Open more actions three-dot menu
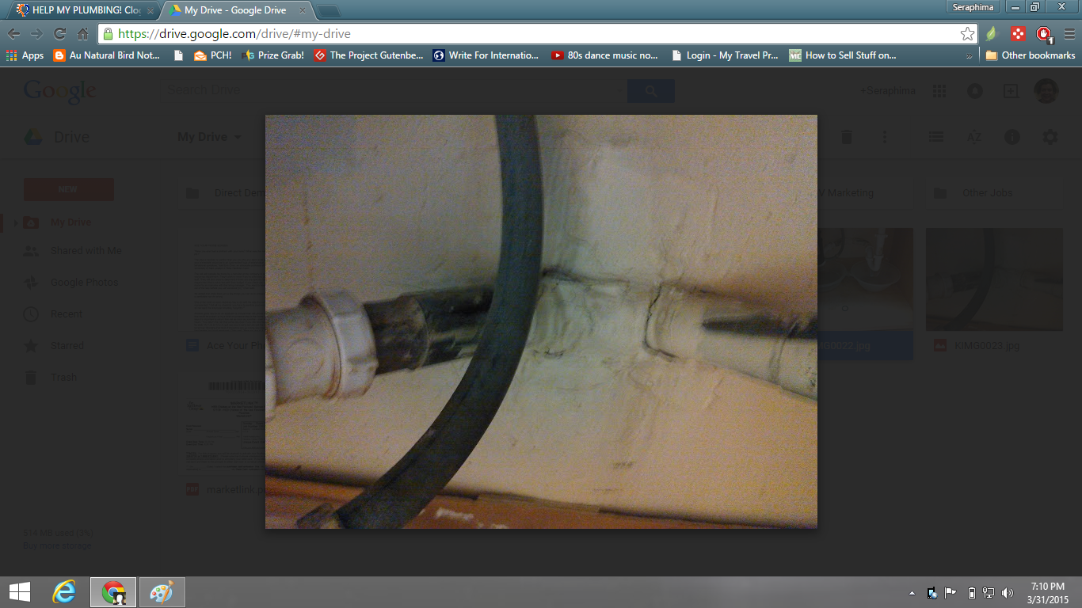Image resolution: width=1082 pixels, height=608 pixels. tap(884, 137)
